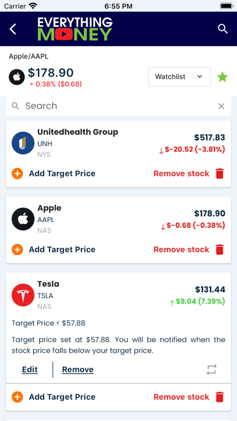The width and height of the screenshot is (237, 421).
Task: Click Add Target Price under Apple
Action: tap(62, 249)
